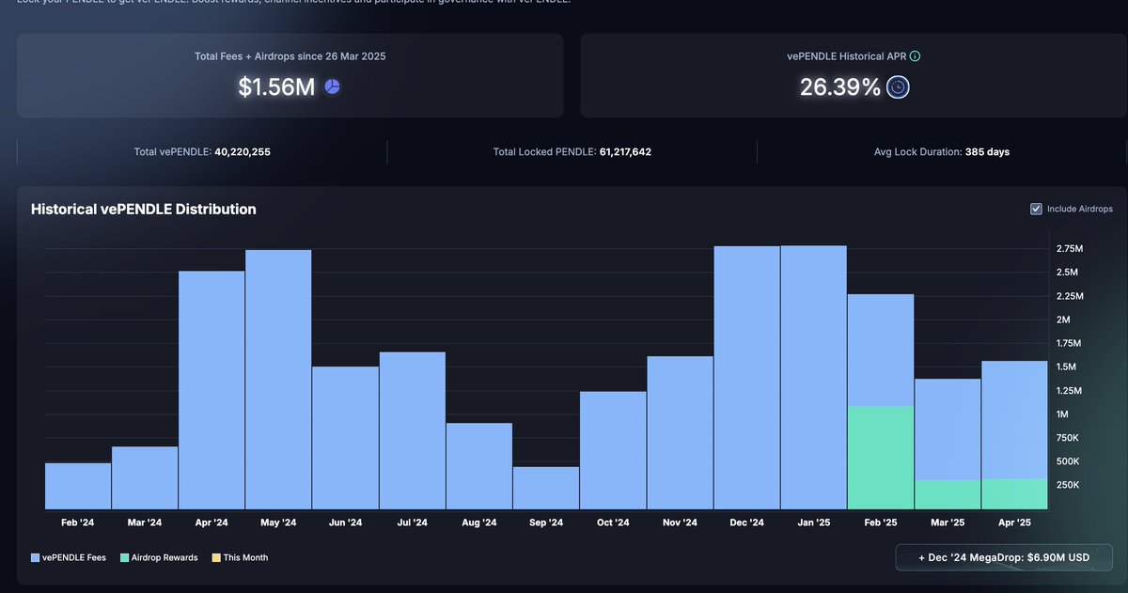Click the info icon next to vePENDLE Historical APR
Viewport: 1128px width, 593px height.
tap(915, 56)
